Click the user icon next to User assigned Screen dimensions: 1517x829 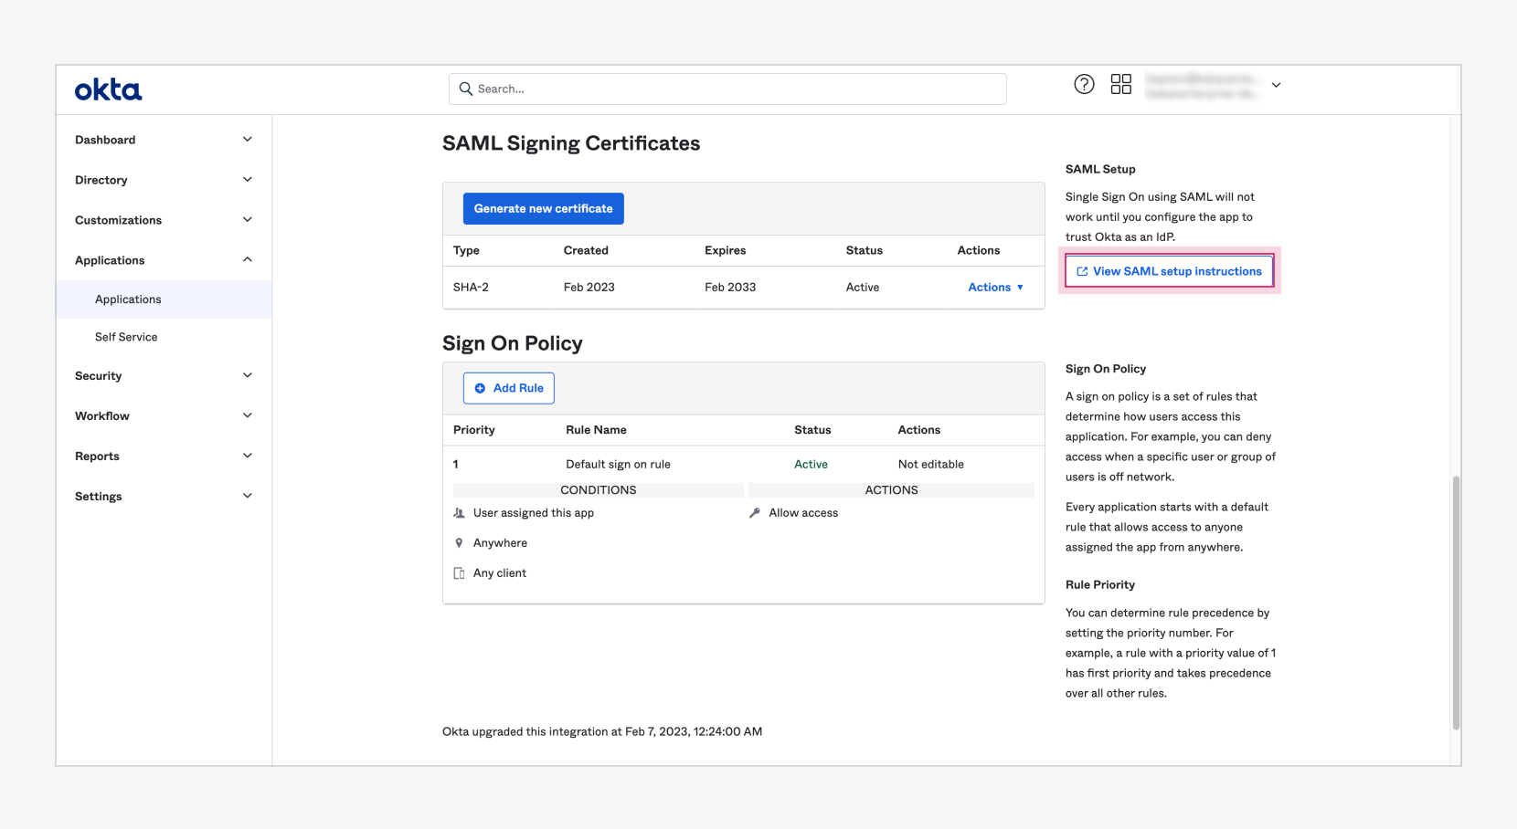click(459, 513)
